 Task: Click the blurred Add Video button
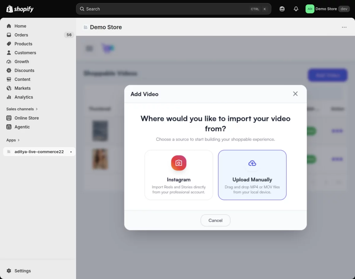point(327,75)
